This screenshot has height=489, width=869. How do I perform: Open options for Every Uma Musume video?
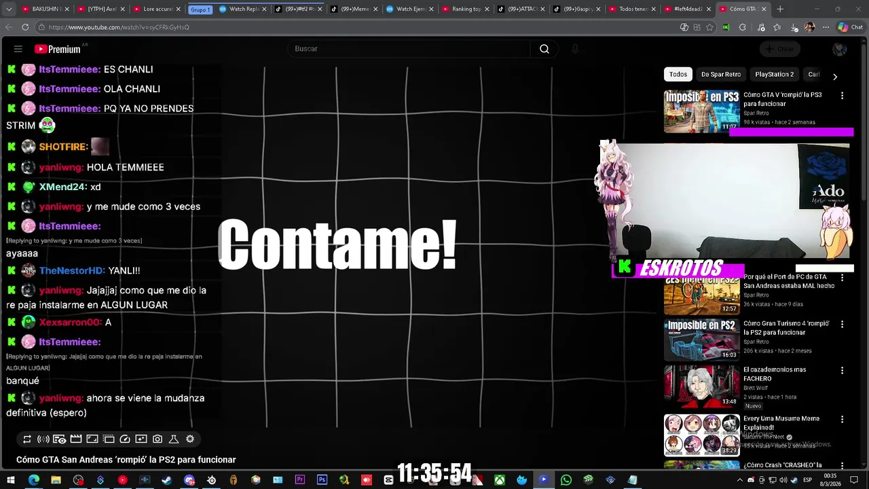(x=843, y=420)
